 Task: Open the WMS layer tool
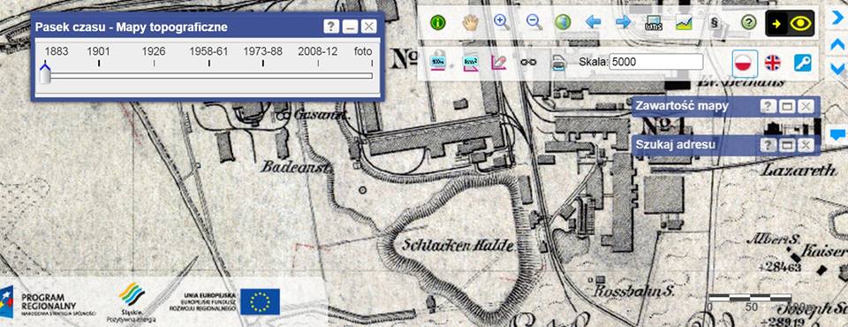[x=654, y=22]
